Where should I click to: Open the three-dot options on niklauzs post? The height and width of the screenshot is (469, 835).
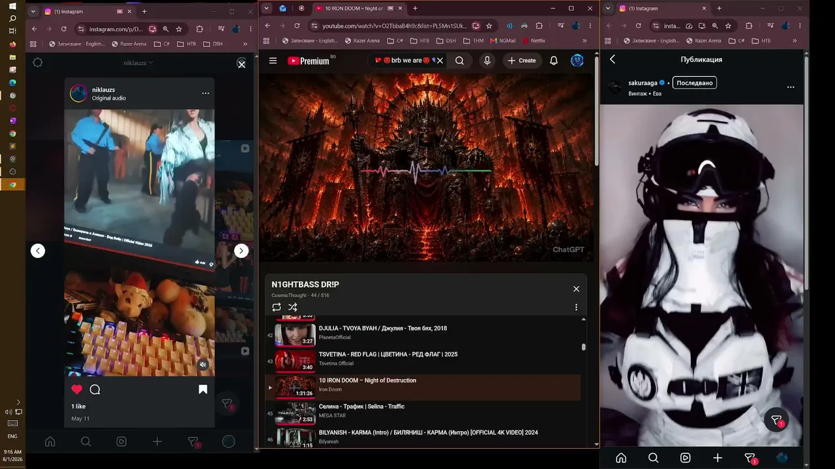click(x=205, y=93)
